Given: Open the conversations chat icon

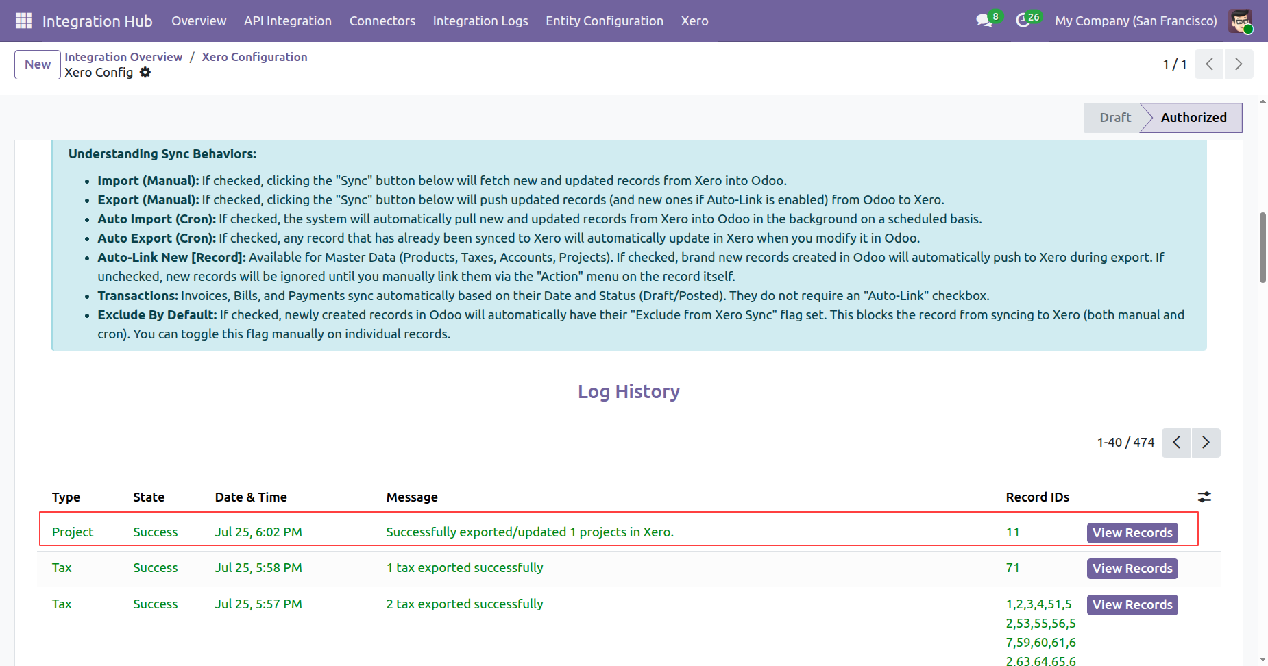Looking at the screenshot, I should [986, 21].
